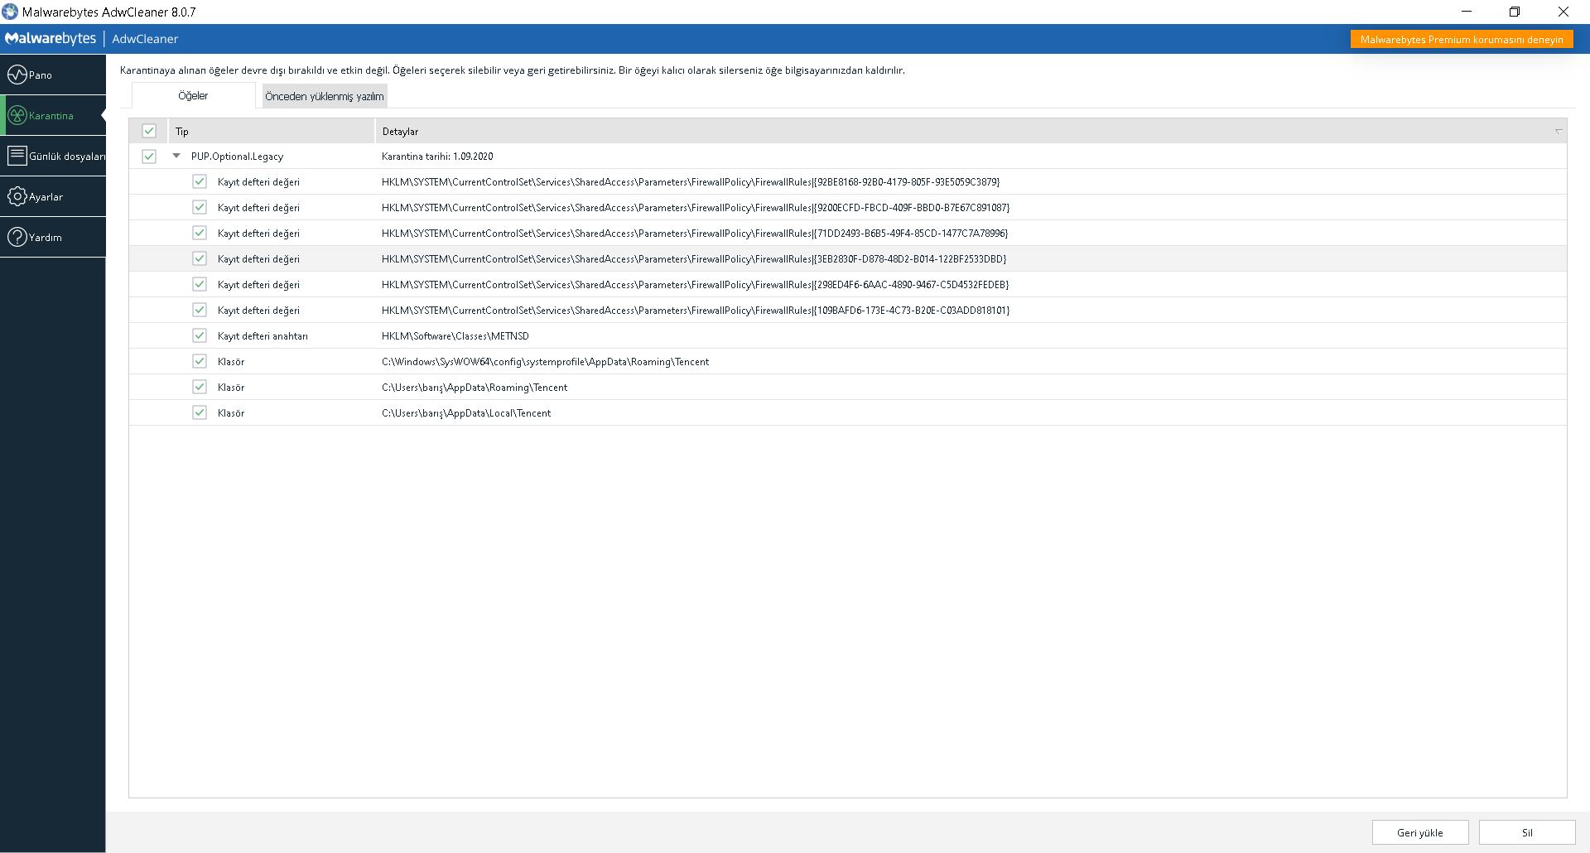Click AdwCleaner app icon in title bar
1590x853 pixels.
(10, 12)
